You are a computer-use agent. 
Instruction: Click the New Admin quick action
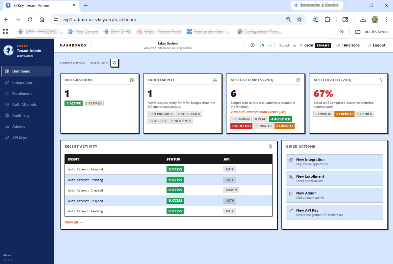(x=334, y=195)
